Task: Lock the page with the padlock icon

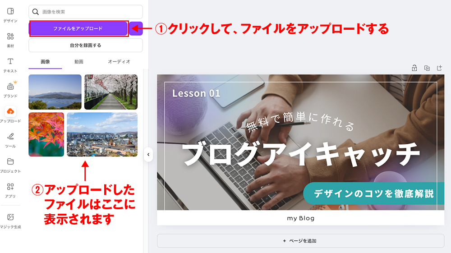Action: [x=414, y=68]
